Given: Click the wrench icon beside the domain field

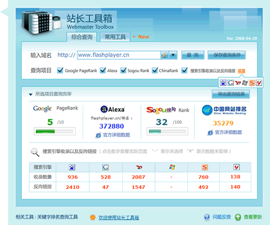Looking at the screenshot, I should click(164, 55).
